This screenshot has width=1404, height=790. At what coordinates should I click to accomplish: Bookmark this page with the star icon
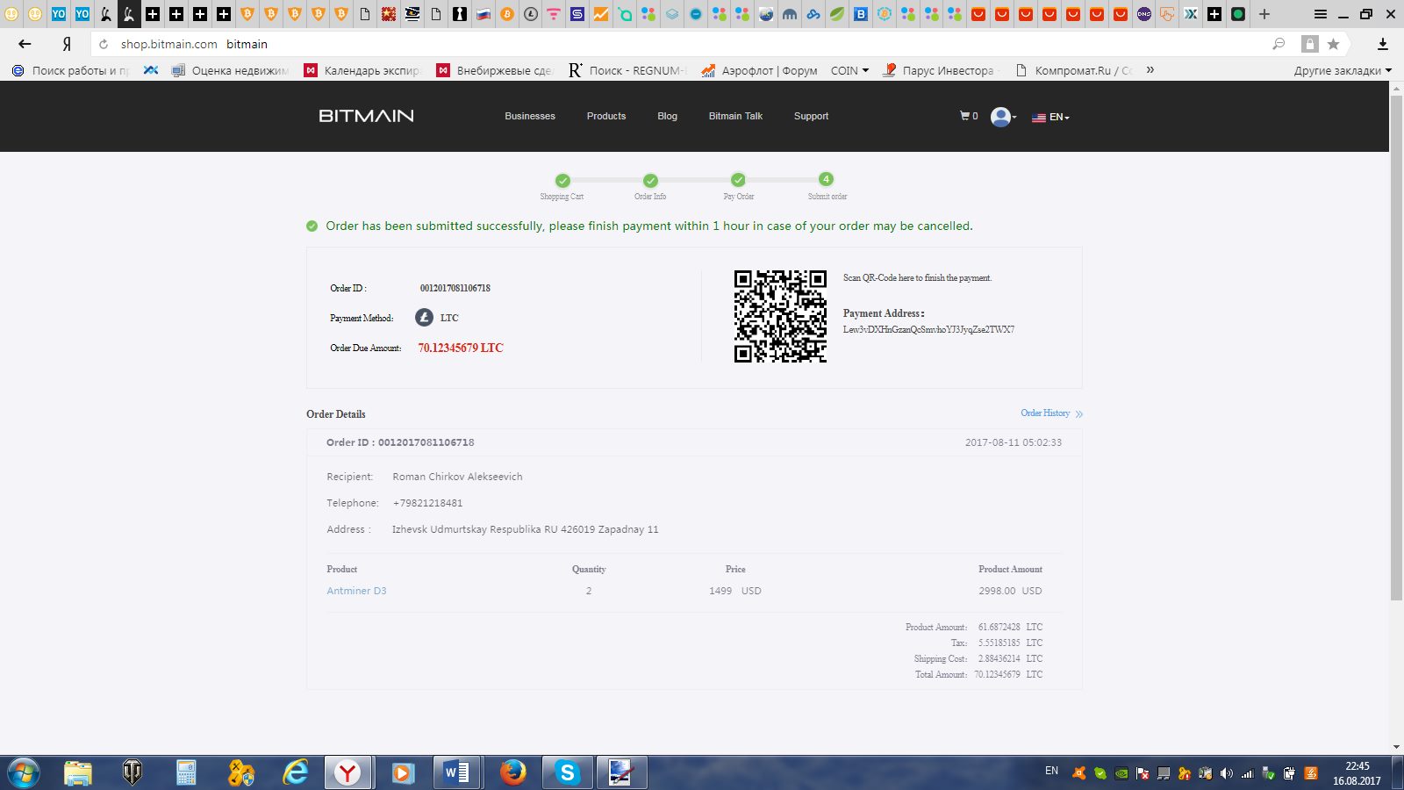(1333, 44)
